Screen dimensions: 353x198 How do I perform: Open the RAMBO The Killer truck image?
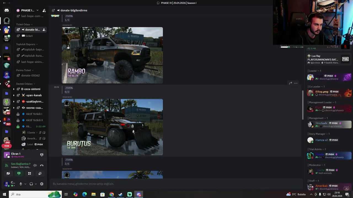tap(112, 55)
